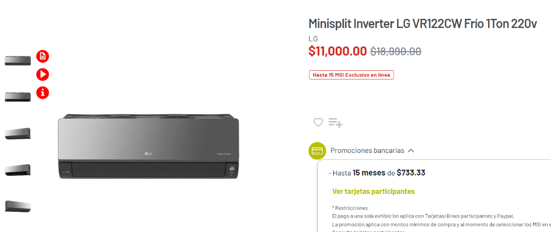Click the red information icon
Image resolution: width=551 pixels, height=232 pixels.
tap(43, 93)
